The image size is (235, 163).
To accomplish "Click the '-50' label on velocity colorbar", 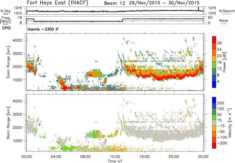I will (221, 132).
